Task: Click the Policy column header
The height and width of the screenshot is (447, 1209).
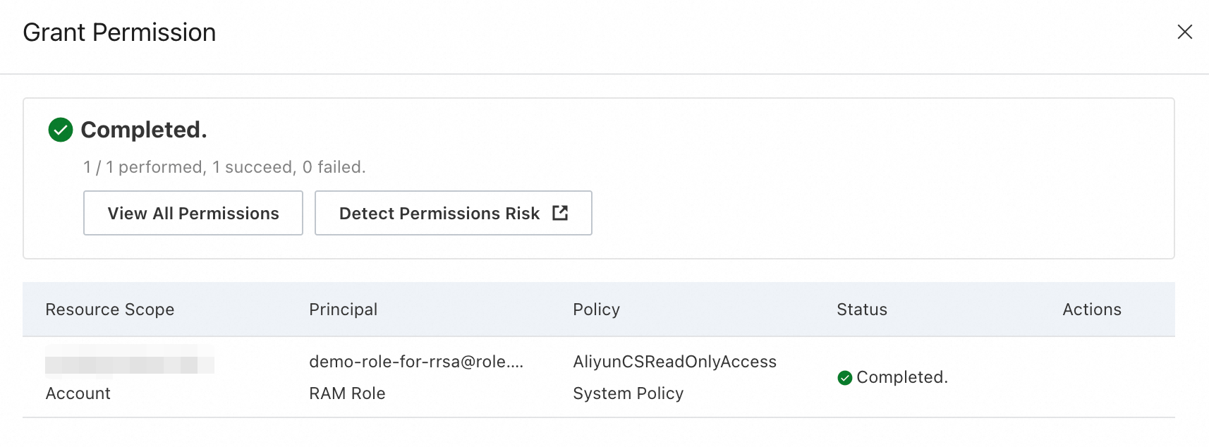Action: pyautogui.click(x=596, y=310)
